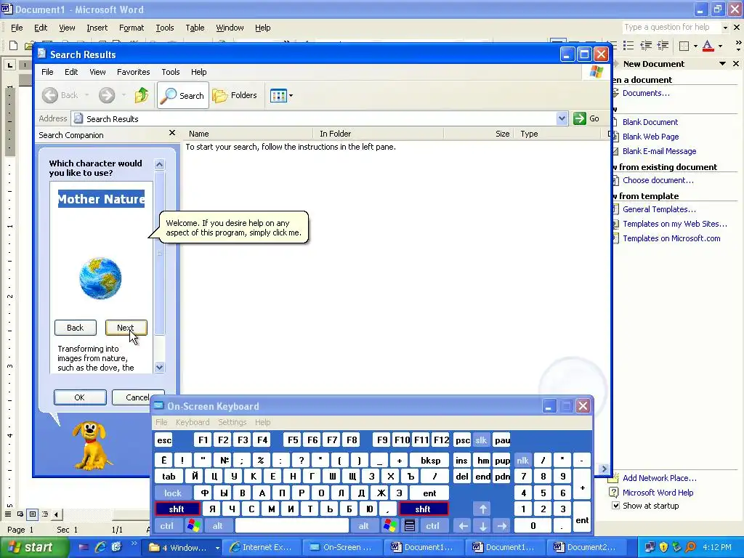Toggle the 'nlk' num lock key
744x558 pixels.
click(522, 460)
